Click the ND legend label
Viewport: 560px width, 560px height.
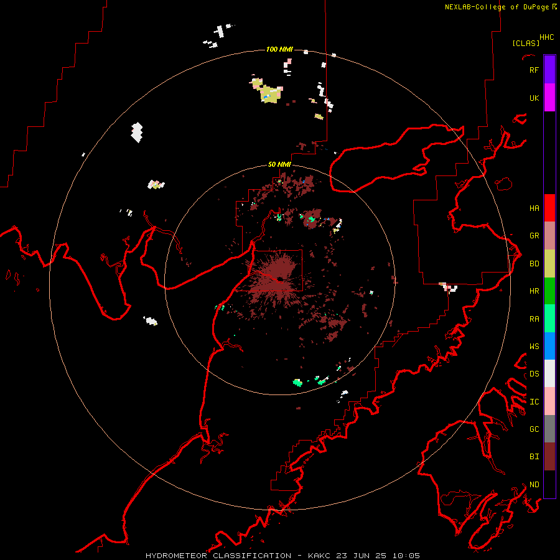(534, 485)
